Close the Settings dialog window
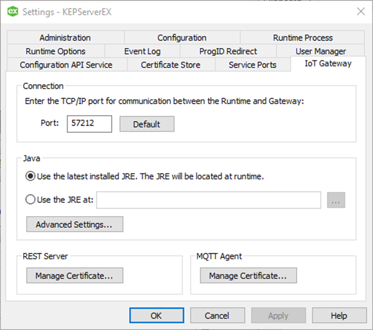 pos(361,11)
